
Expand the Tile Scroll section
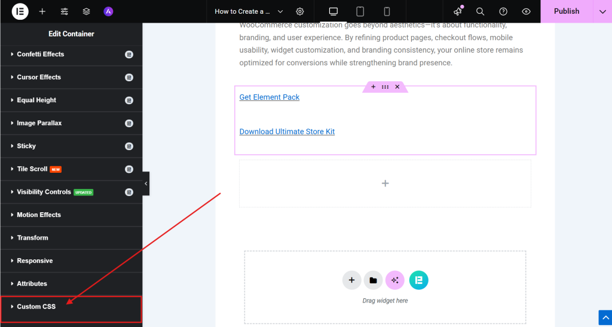pos(71,169)
